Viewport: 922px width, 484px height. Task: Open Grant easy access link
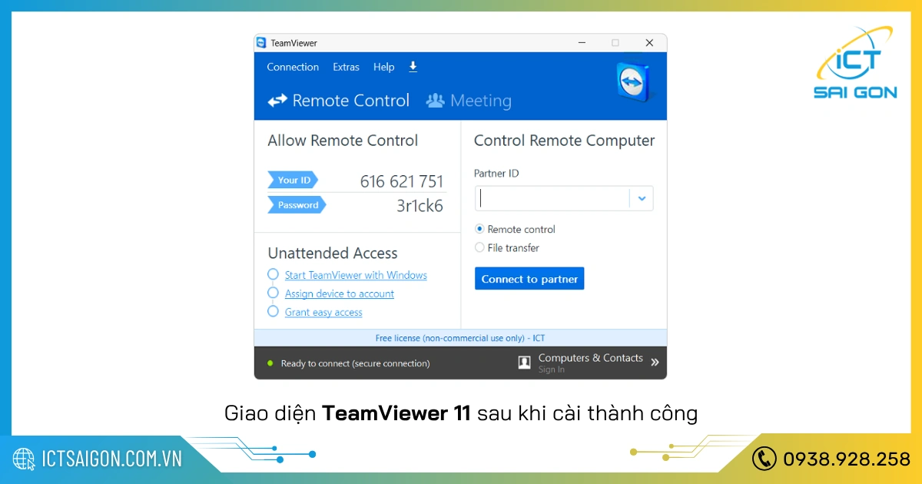[323, 312]
